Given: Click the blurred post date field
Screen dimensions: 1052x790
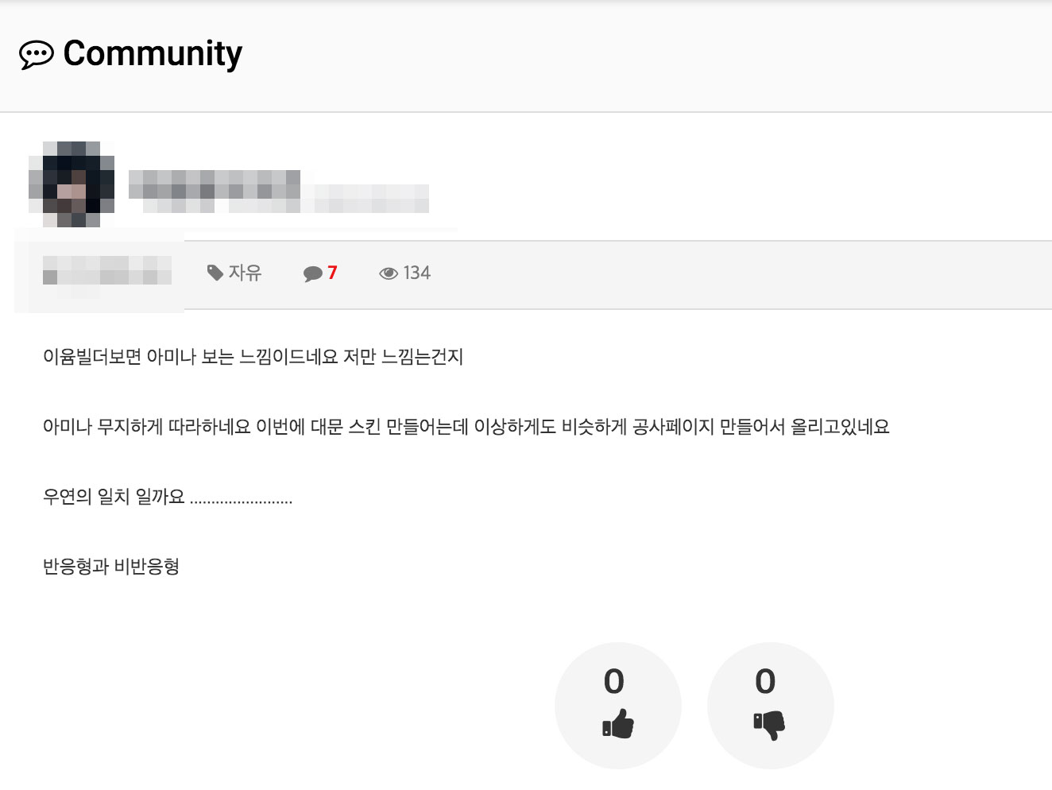Looking at the screenshot, I should 106,271.
